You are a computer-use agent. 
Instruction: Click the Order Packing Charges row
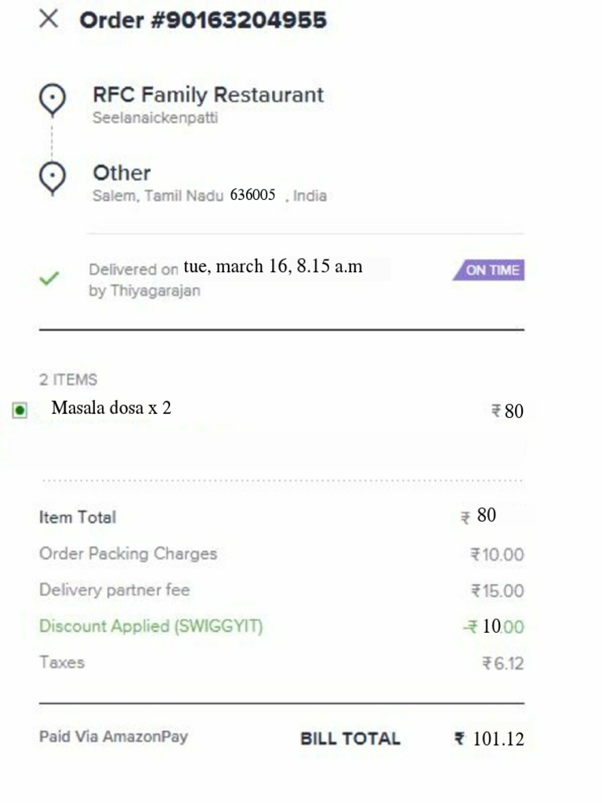(x=281, y=554)
